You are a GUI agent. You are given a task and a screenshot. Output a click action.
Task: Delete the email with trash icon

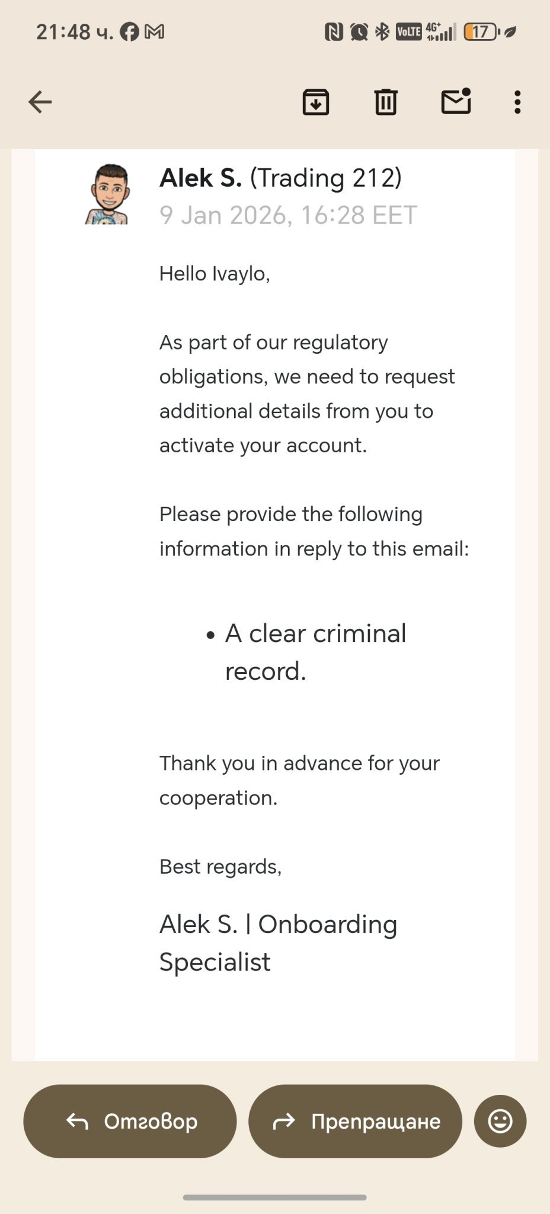click(386, 102)
